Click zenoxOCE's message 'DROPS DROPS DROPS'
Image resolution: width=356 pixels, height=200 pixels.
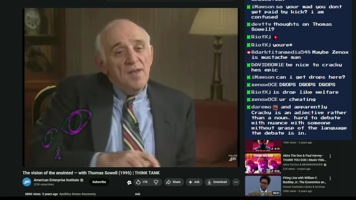pyautogui.click(x=291, y=84)
